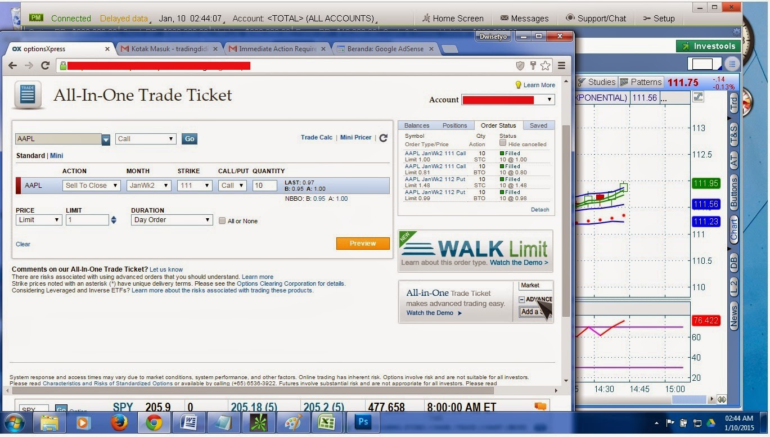Switch to the Kotak Masuk Gmail tab

(169, 49)
